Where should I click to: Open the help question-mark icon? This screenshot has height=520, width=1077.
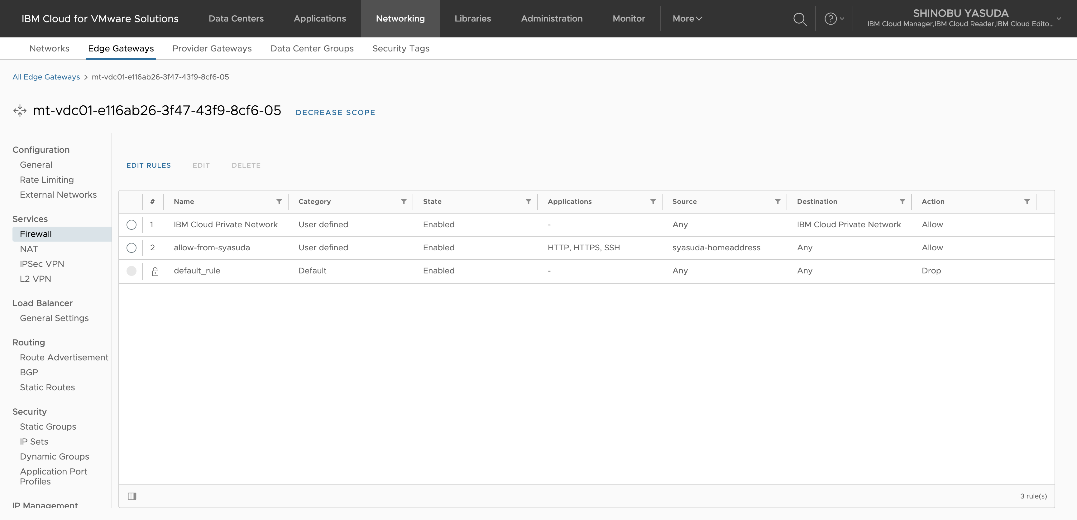830,19
